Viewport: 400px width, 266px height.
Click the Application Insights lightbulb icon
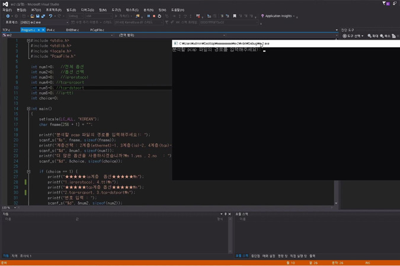(263, 16)
